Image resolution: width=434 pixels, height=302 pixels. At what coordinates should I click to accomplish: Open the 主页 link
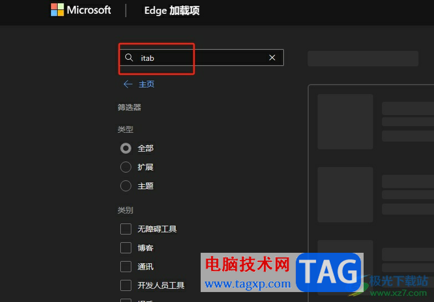pyautogui.click(x=146, y=84)
